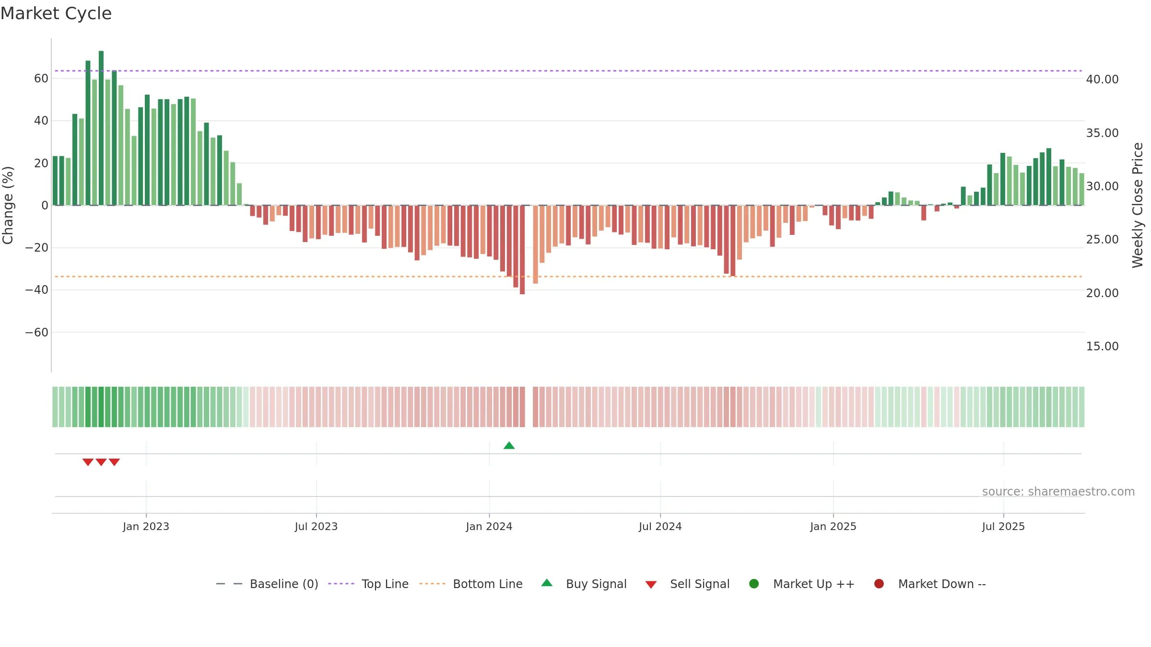Toggle the Top Line legend entry
This screenshot has height=647, width=1151.
click(368, 584)
